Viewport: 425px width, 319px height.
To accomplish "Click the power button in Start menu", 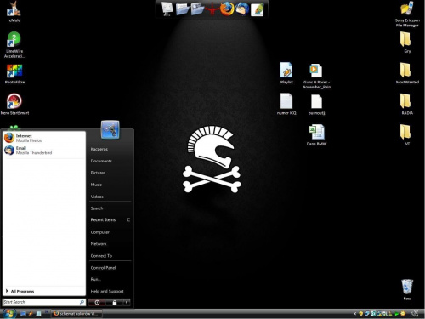I will tap(97, 303).
